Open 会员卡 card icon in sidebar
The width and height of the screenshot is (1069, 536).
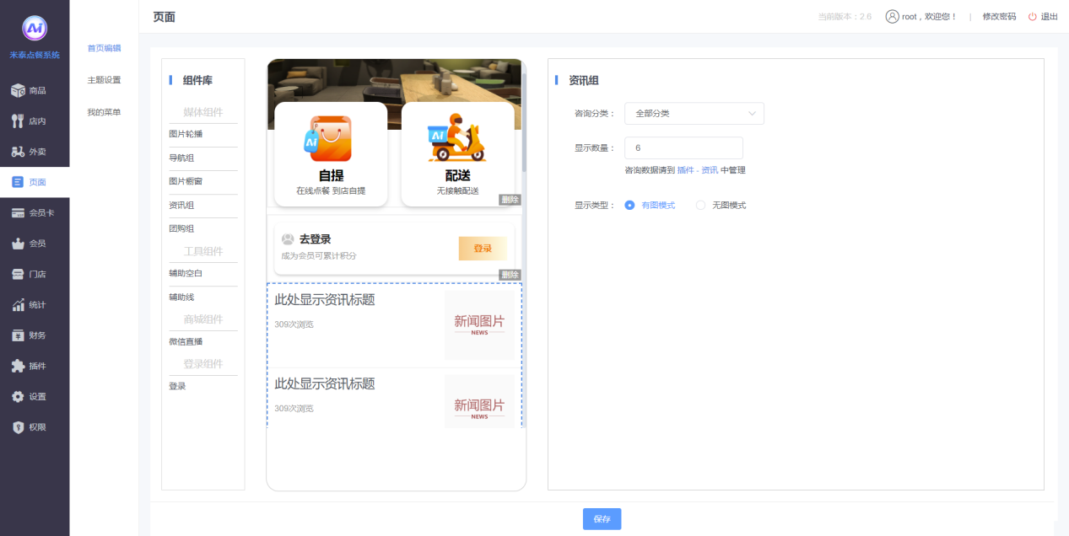pyautogui.click(x=18, y=213)
